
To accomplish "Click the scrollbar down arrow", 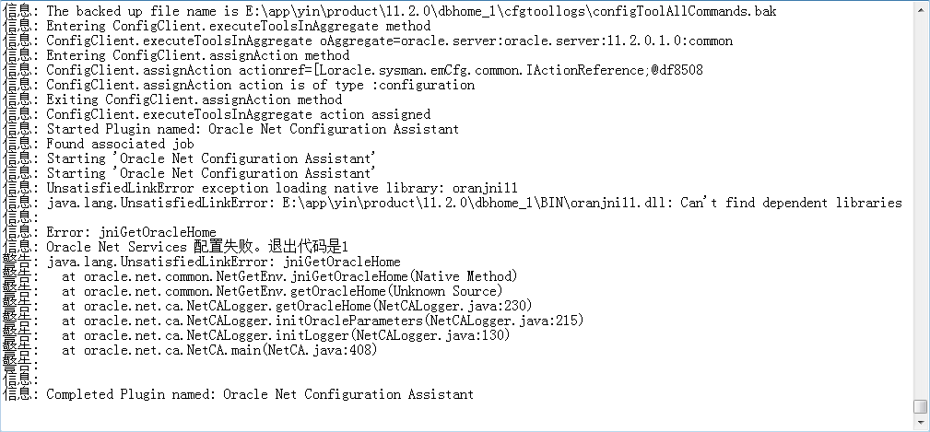I will pos(920,422).
